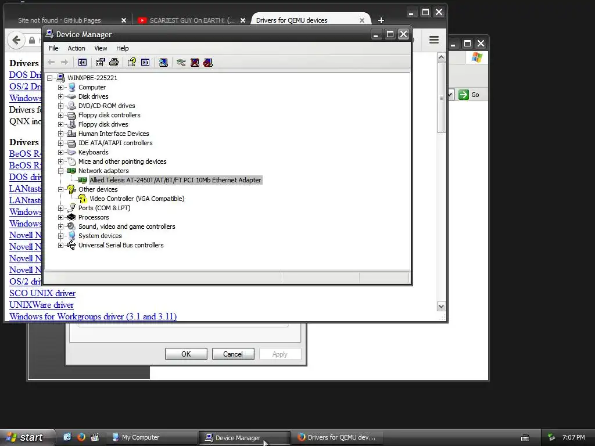Collapse the WINXPBE-225221 root node
Image resolution: width=595 pixels, height=446 pixels.
tap(50, 78)
